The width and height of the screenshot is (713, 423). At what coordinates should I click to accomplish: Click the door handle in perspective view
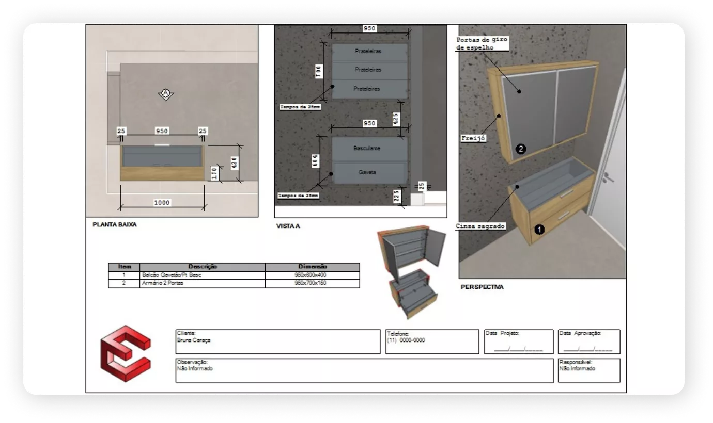[x=608, y=177]
